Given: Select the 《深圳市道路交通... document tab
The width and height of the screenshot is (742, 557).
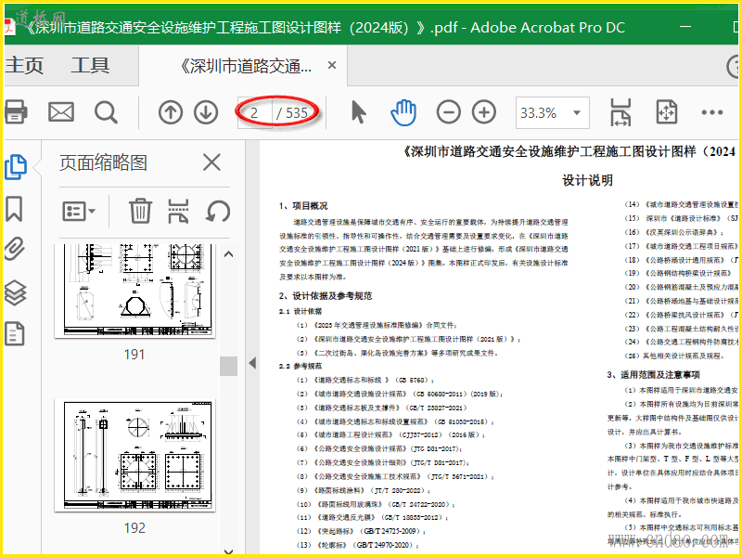Looking at the screenshot, I should point(246,66).
